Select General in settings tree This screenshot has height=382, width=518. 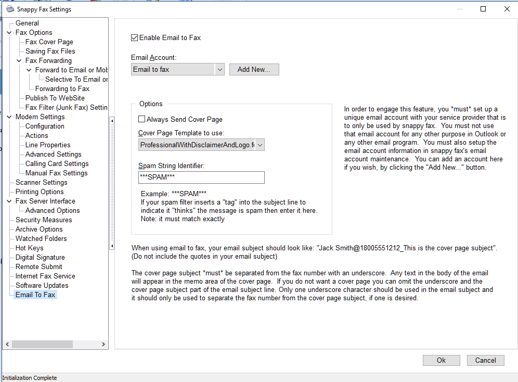tap(27, 23)
